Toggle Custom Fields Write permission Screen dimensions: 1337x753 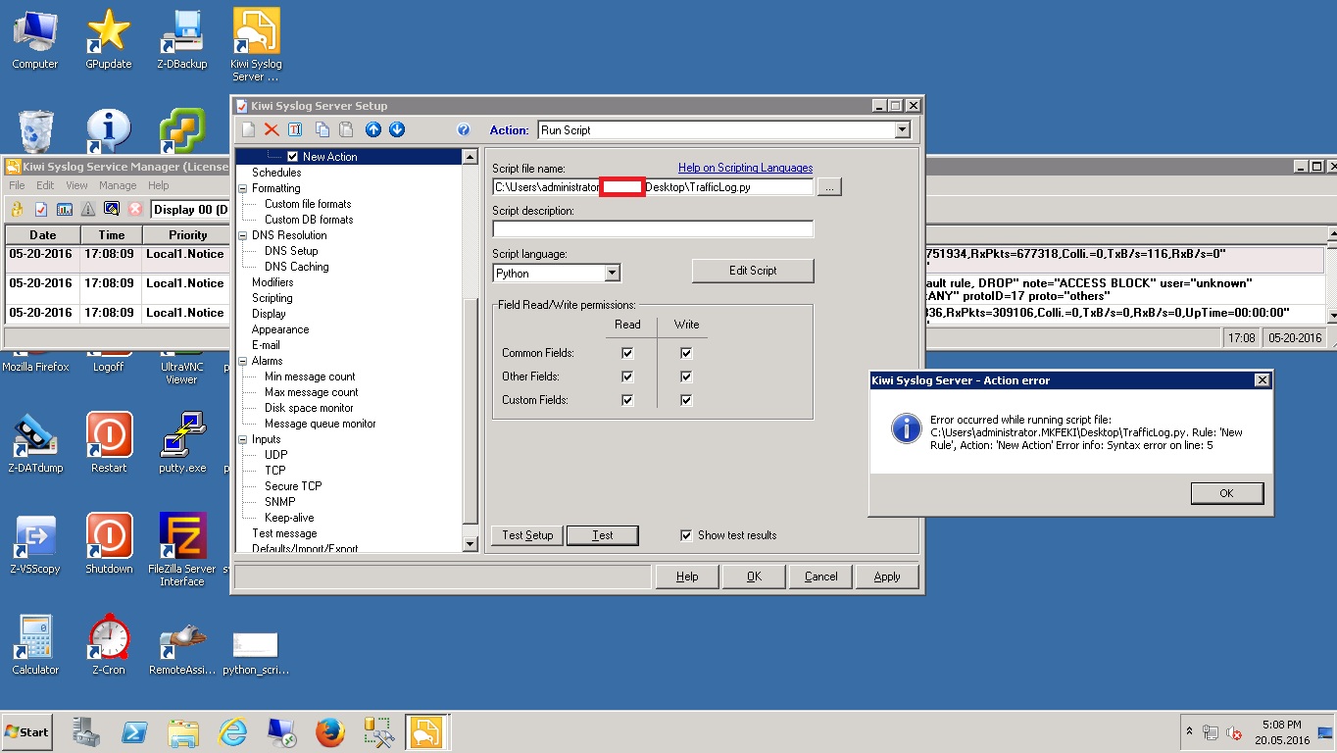pyautogui.click(x=686, y=400)
